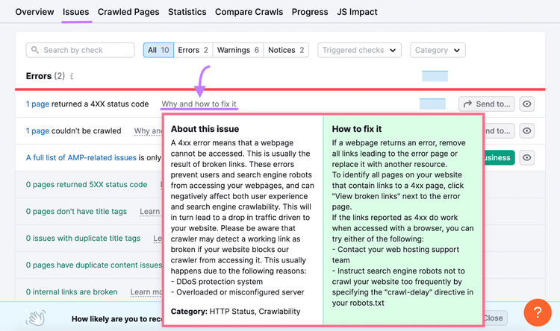Open the Triggered checks dropdown
Viewport: 560px width, 331px height.
359,50
